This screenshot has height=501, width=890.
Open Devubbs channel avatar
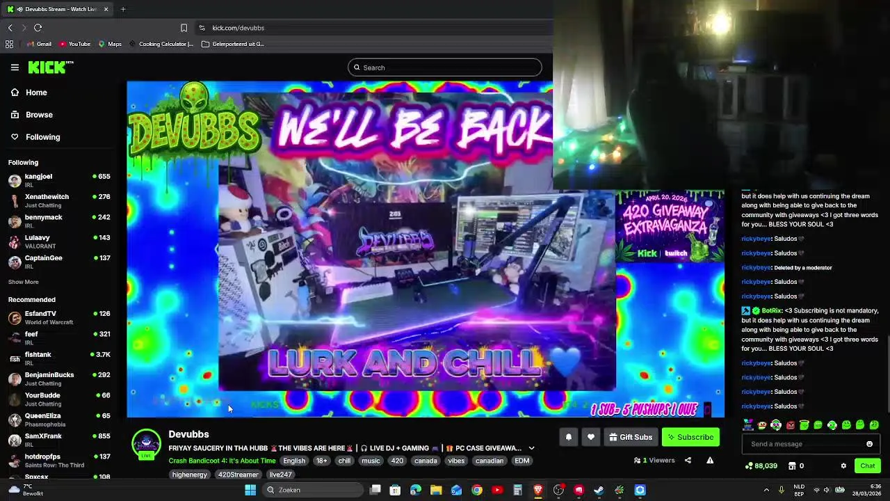point(146,445)
